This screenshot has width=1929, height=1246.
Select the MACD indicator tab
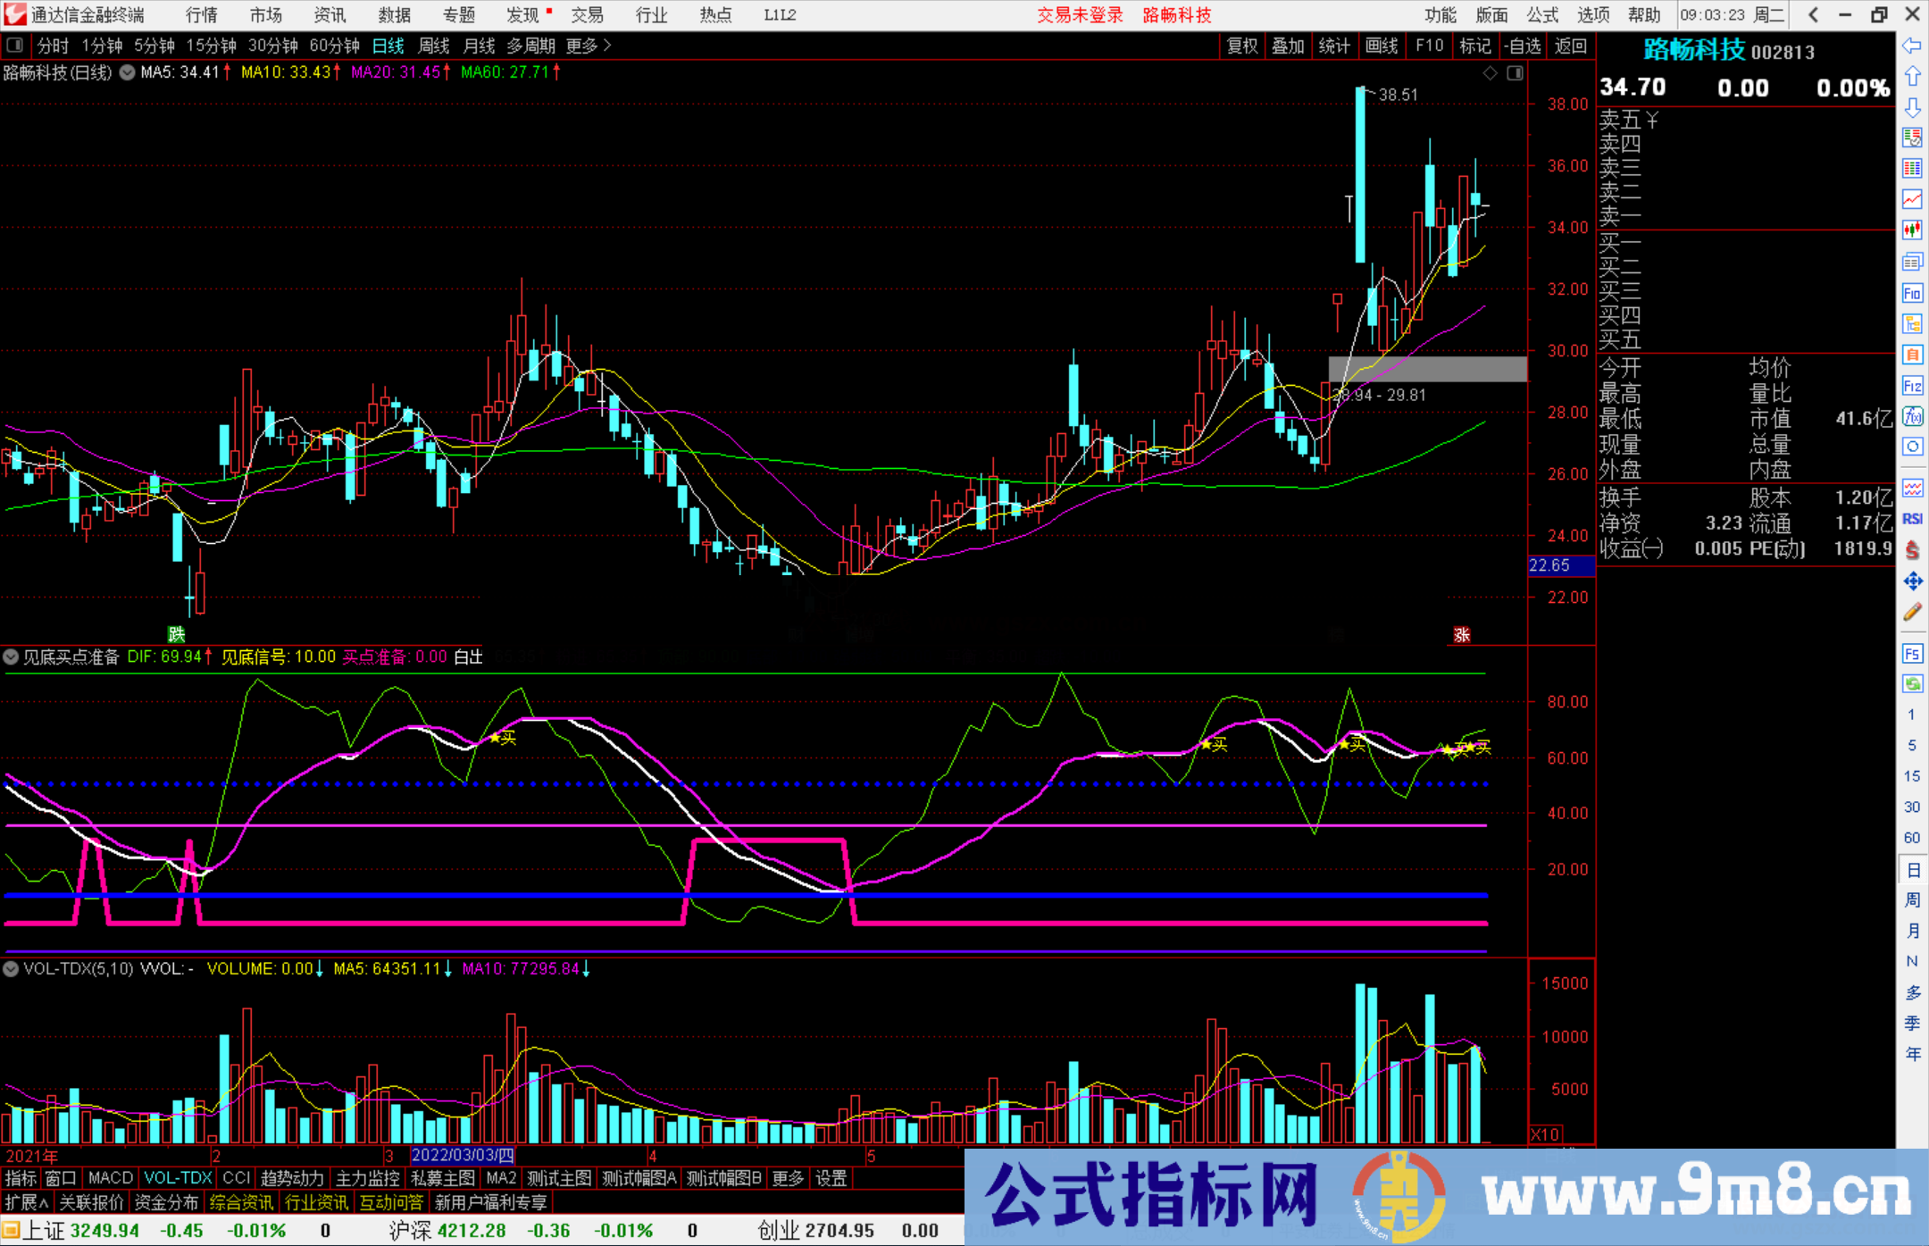click(x=110, y=1178)
